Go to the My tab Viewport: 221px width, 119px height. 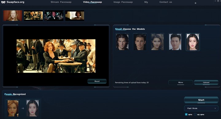tap(146, 2)
